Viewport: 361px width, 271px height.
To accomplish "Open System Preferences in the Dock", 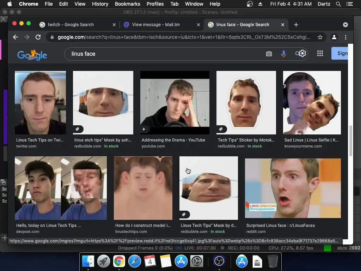I will tap(196, 261).
